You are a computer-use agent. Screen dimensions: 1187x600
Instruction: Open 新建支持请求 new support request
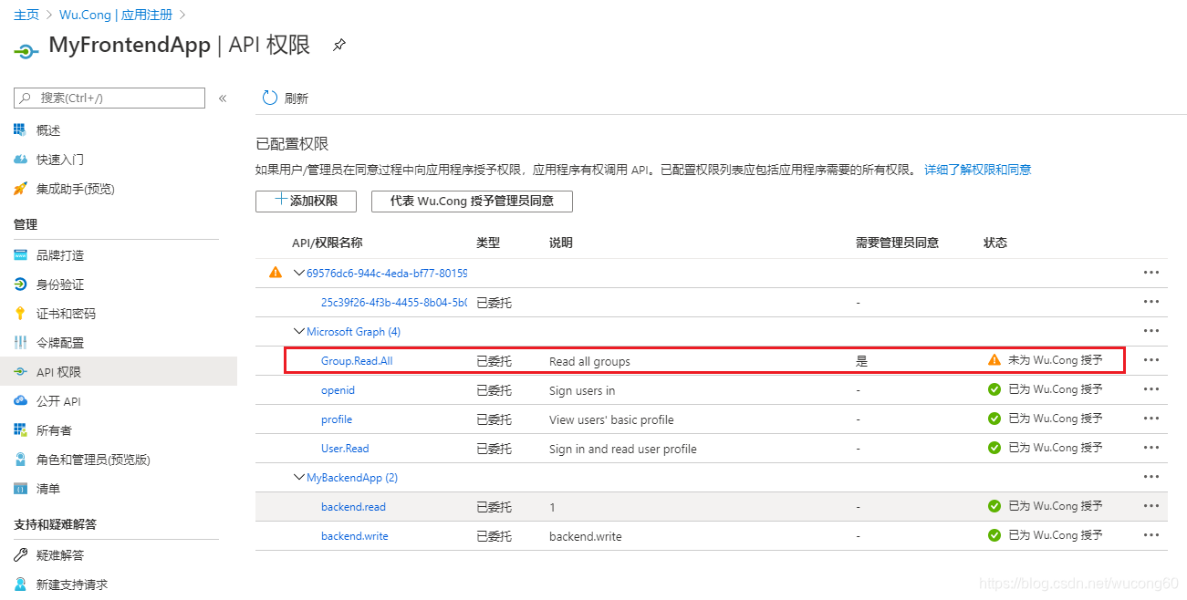tap(72, 584)
